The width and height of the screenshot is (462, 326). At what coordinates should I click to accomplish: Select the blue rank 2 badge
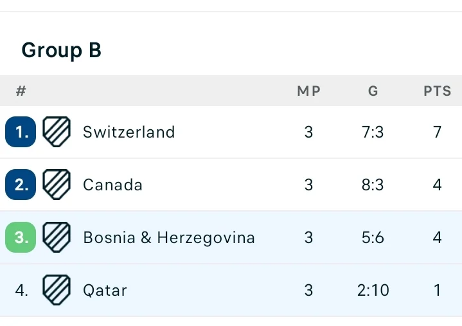point(21,185)
